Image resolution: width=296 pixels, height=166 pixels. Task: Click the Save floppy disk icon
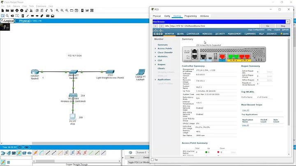coord(12,11)
